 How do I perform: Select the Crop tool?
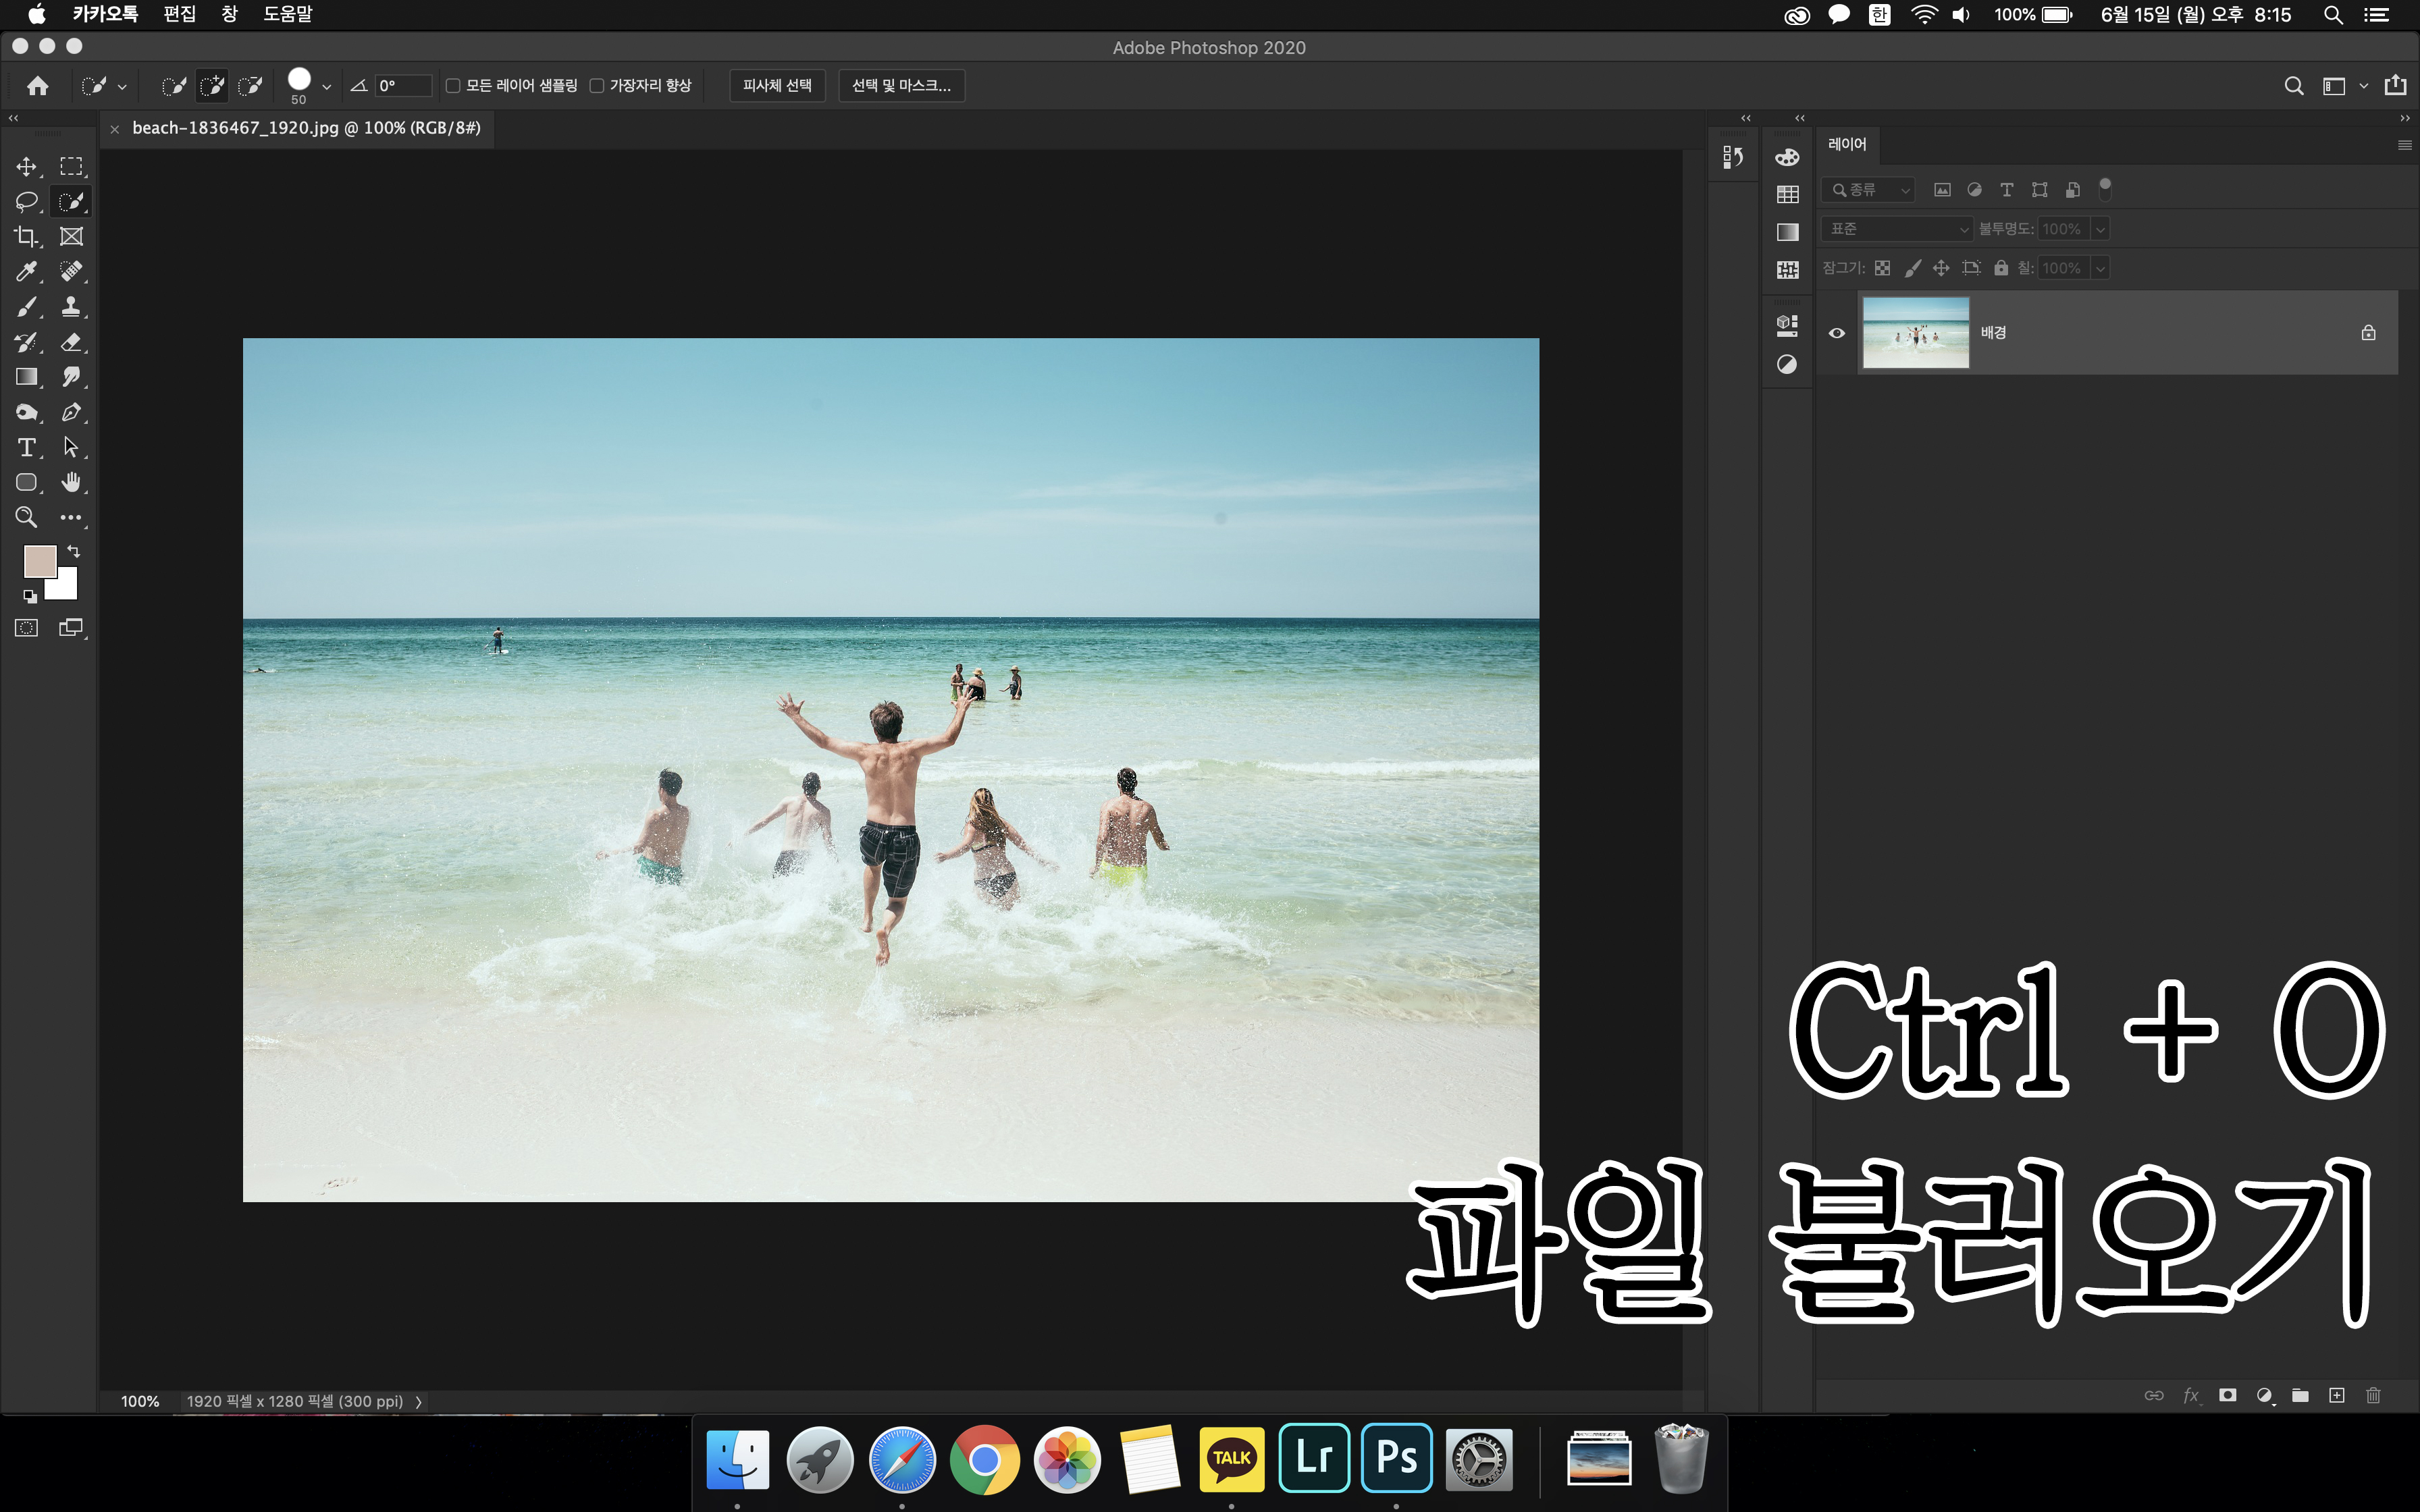(26, 237)
